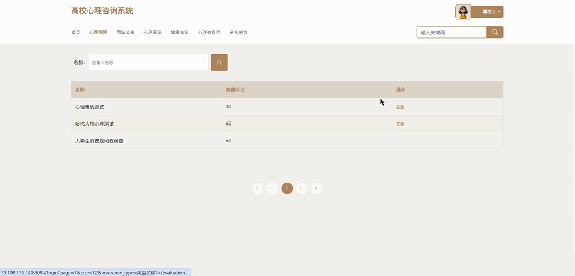Go to previous page arrow icon
Viewport: 575px width, 276px height.
272,188
